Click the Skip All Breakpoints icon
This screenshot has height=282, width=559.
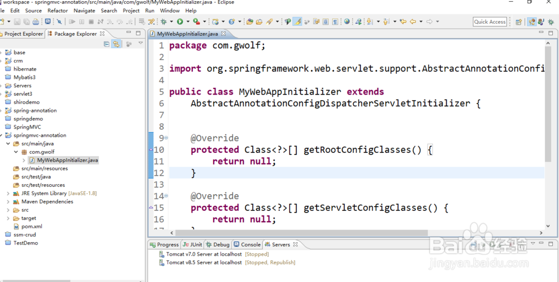pos(59,22)
